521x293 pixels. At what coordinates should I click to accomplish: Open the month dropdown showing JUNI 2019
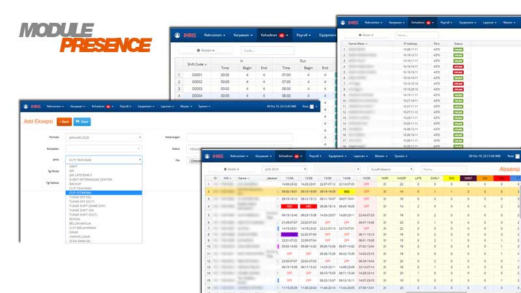tap(285, 169)
